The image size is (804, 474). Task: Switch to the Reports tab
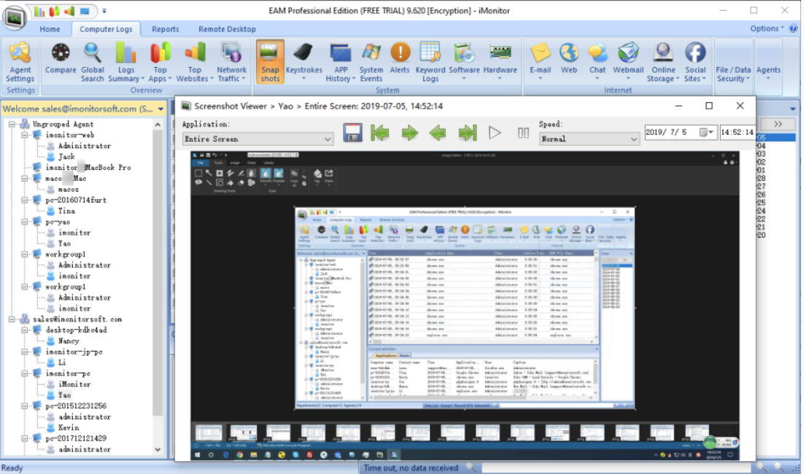(165, 29)
